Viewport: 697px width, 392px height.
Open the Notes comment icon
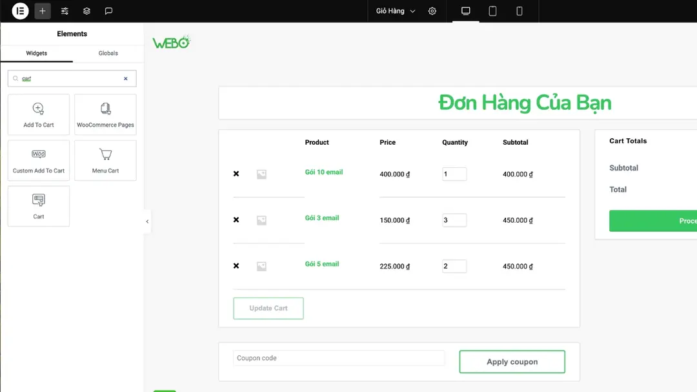click(108, 11)
